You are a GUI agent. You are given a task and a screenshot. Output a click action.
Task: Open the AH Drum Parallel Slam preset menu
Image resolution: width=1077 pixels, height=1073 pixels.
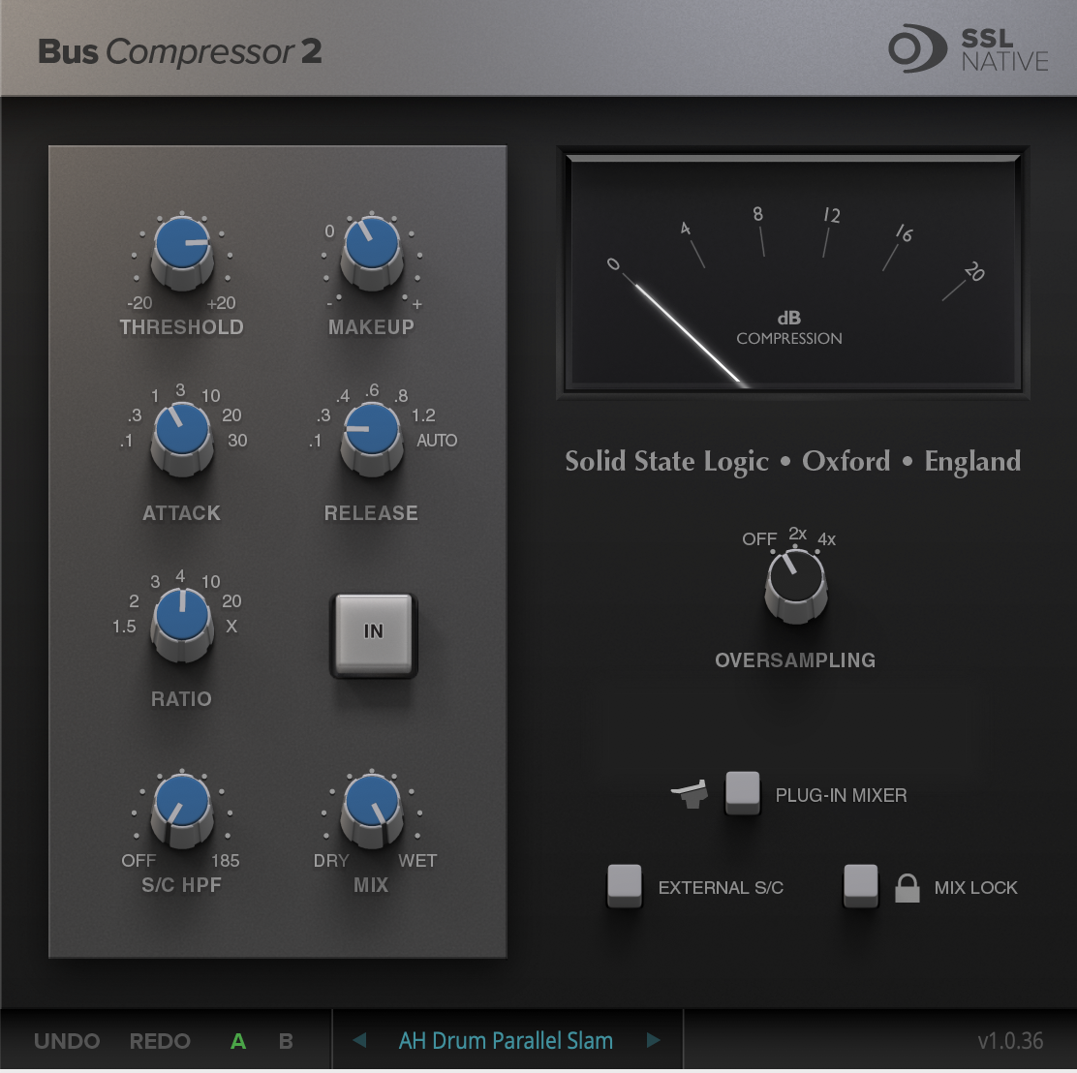(507, 1040)
